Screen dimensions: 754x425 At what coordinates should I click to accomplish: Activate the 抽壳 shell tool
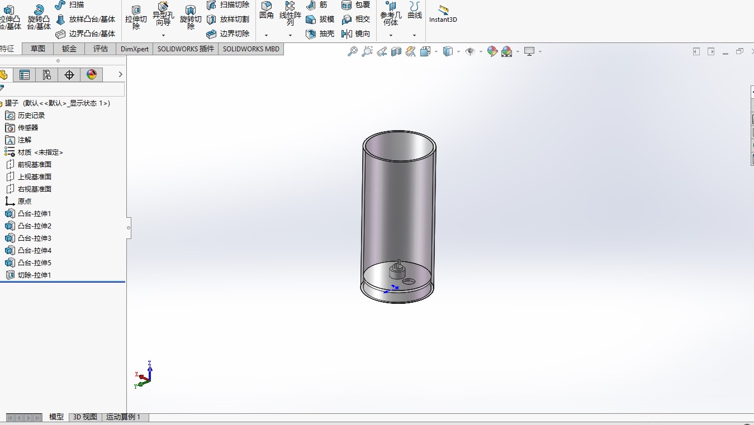tap(320, 34)
